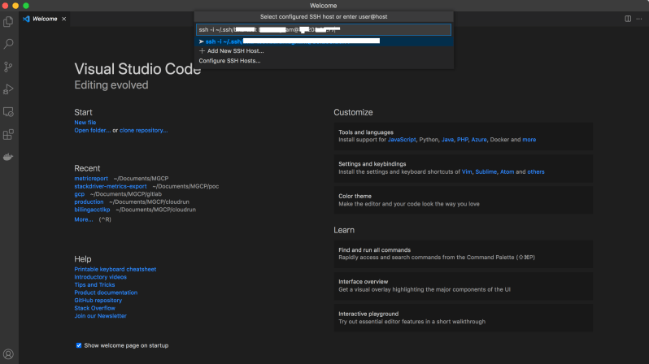The image size is (649, 364).
Task: Open Stack Overflow link
Action: [x=95, y=308]
